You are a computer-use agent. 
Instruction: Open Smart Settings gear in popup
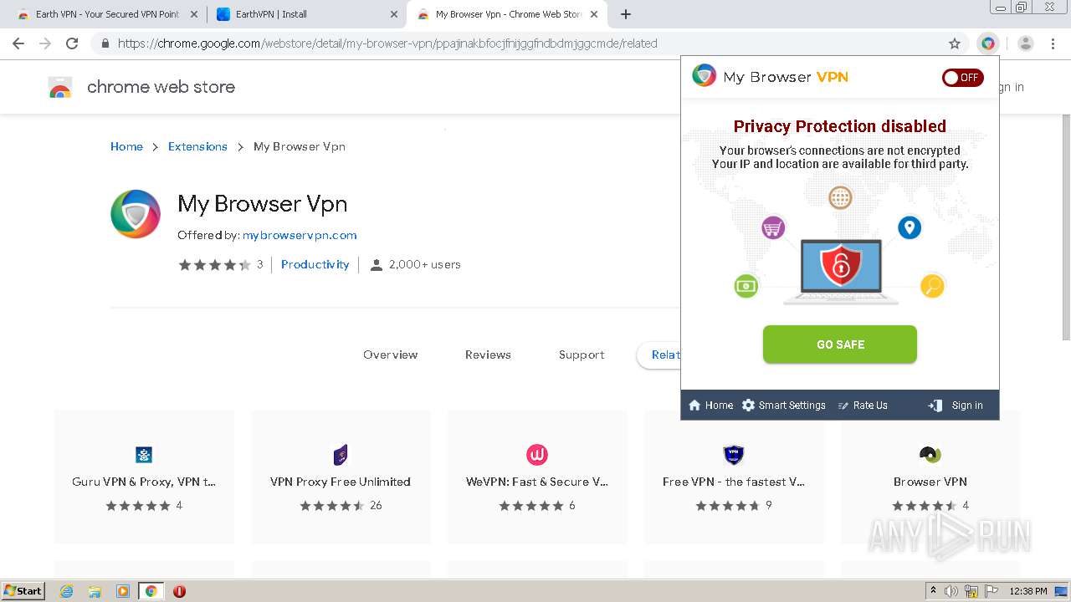point(784,406)
